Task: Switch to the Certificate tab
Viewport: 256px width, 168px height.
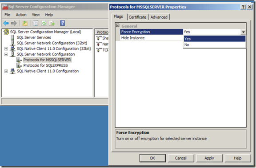Action: [137, 17]
